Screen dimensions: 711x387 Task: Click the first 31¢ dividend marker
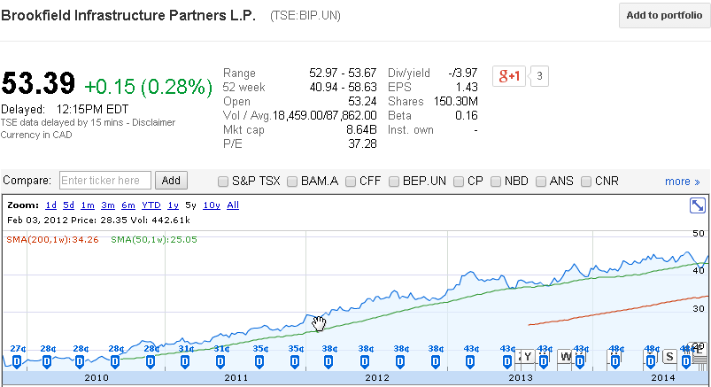186,360
